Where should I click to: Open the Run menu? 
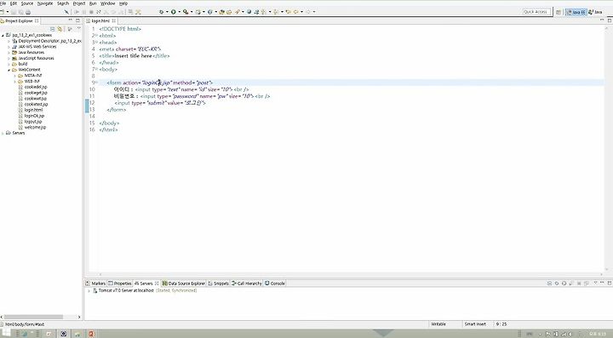click(x=93, y=3)
